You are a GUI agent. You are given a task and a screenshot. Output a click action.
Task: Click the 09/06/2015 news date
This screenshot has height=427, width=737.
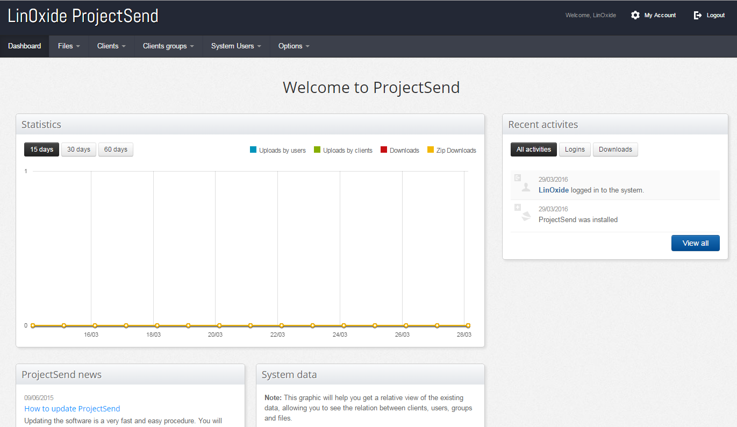[x=39, y=398]
